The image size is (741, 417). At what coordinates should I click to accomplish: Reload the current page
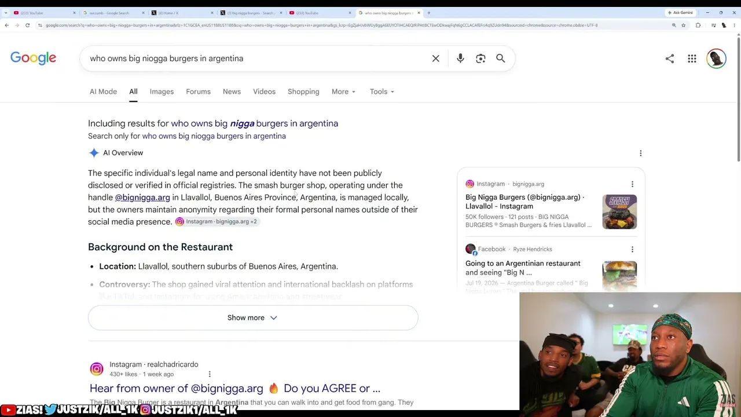pyautogui.click(x=27, y=25)
